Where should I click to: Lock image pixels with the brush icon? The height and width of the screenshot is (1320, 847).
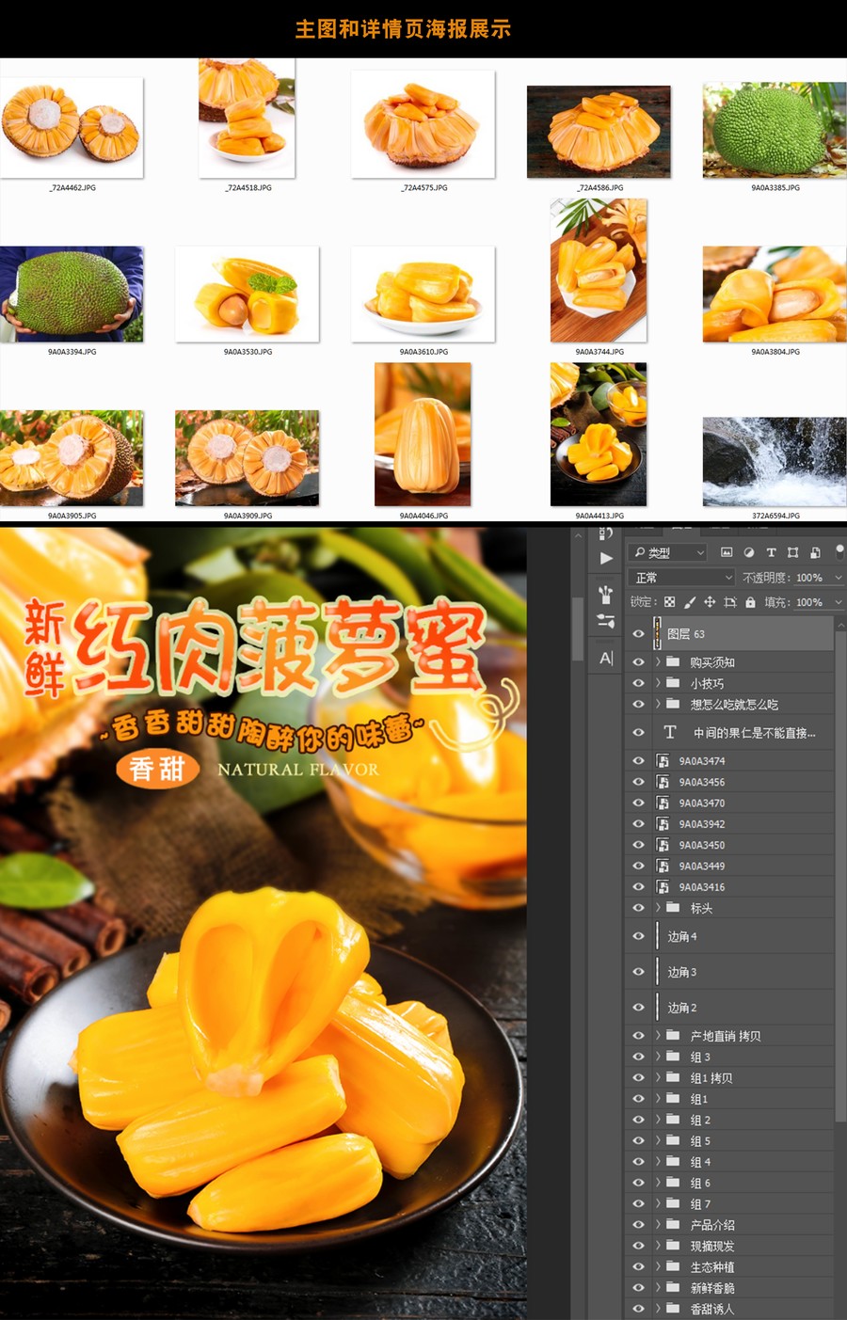click(690, 602)
